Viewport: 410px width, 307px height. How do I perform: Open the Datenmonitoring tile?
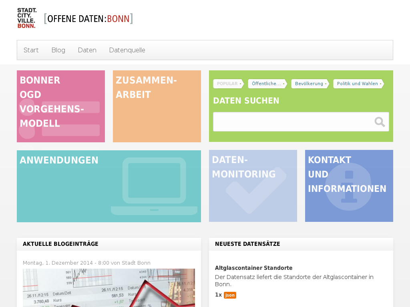253,186
